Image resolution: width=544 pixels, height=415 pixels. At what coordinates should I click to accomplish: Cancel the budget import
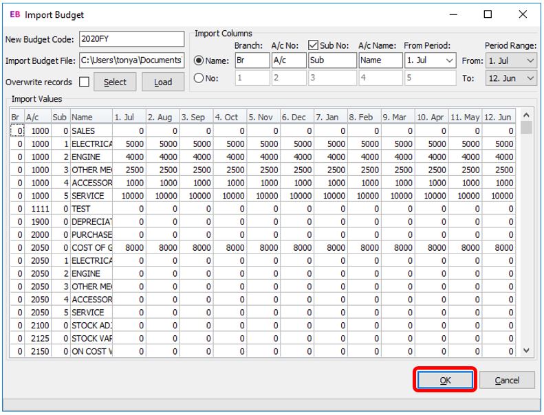[507, 380]
